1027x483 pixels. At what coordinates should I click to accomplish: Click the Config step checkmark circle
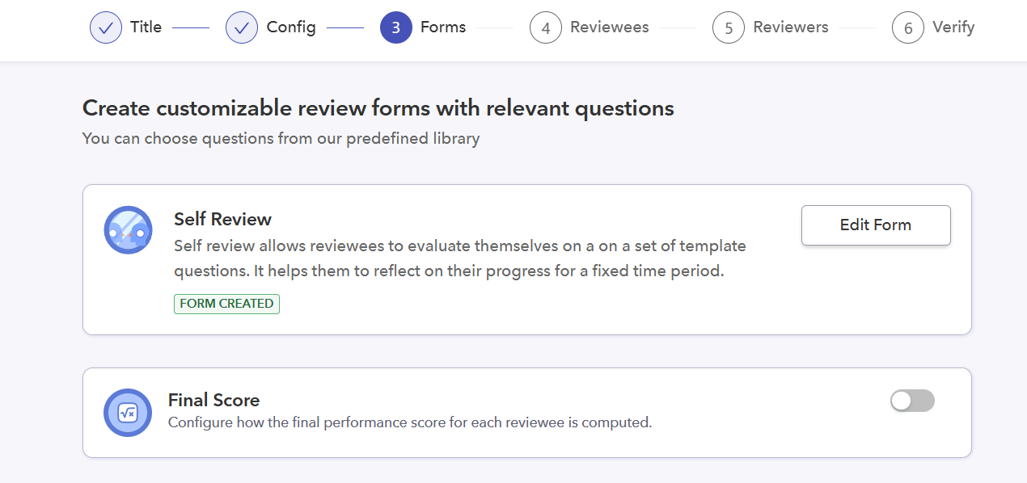pos(242,27)
